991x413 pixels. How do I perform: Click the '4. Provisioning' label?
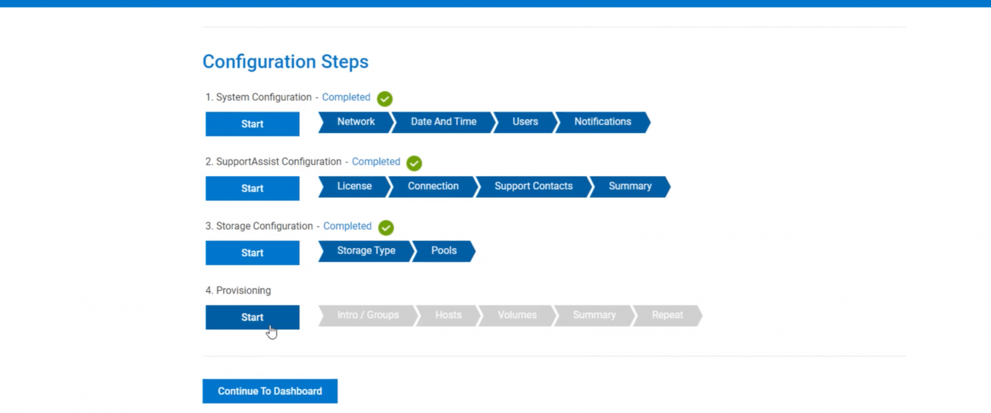[x=238, y=291]
